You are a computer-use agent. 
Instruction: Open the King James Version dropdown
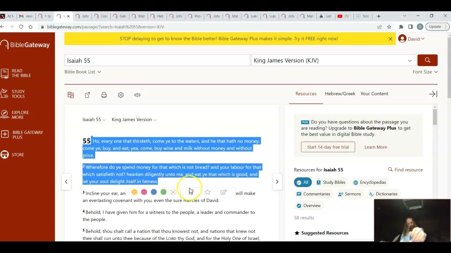click(333, 60)
